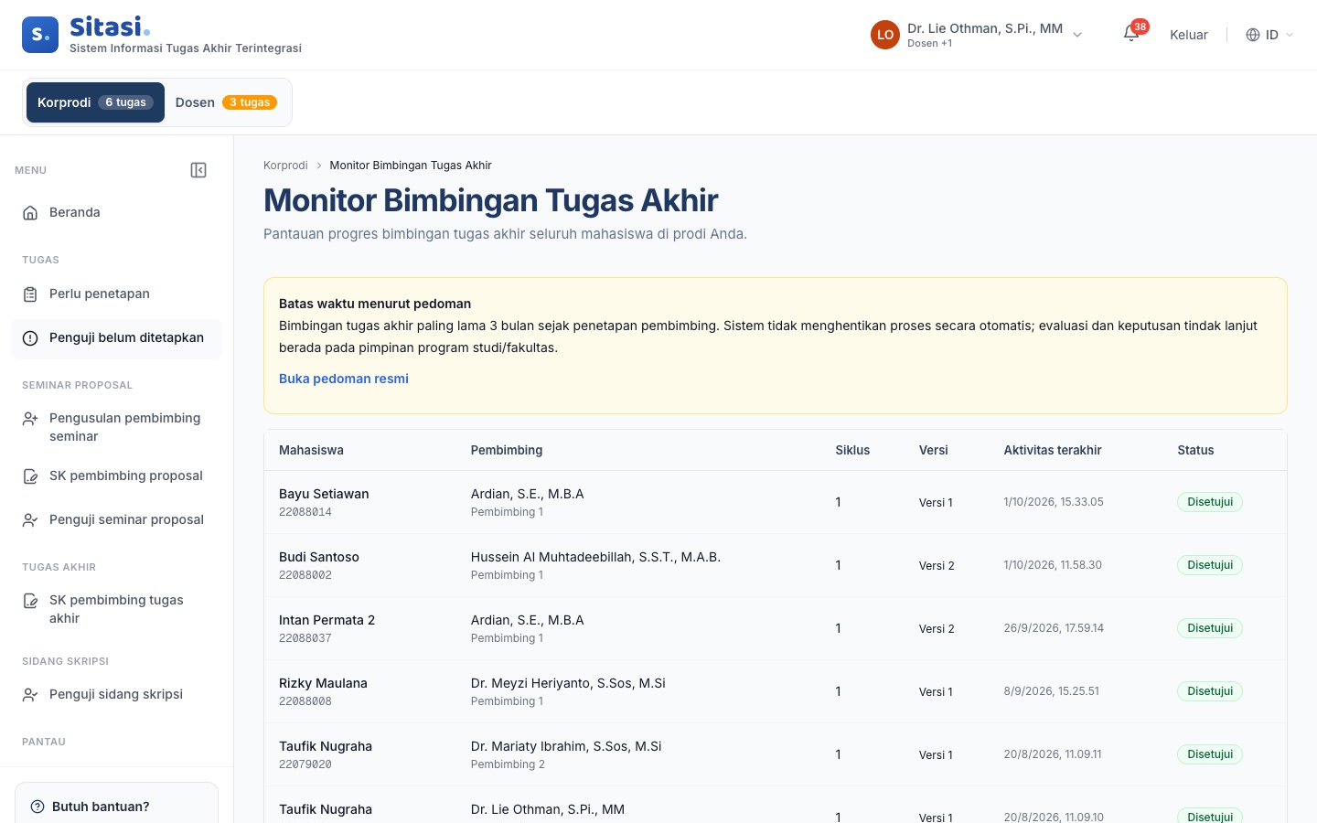Click the Keluar logout button
Screen dimensions: 1317x823
1189,35
